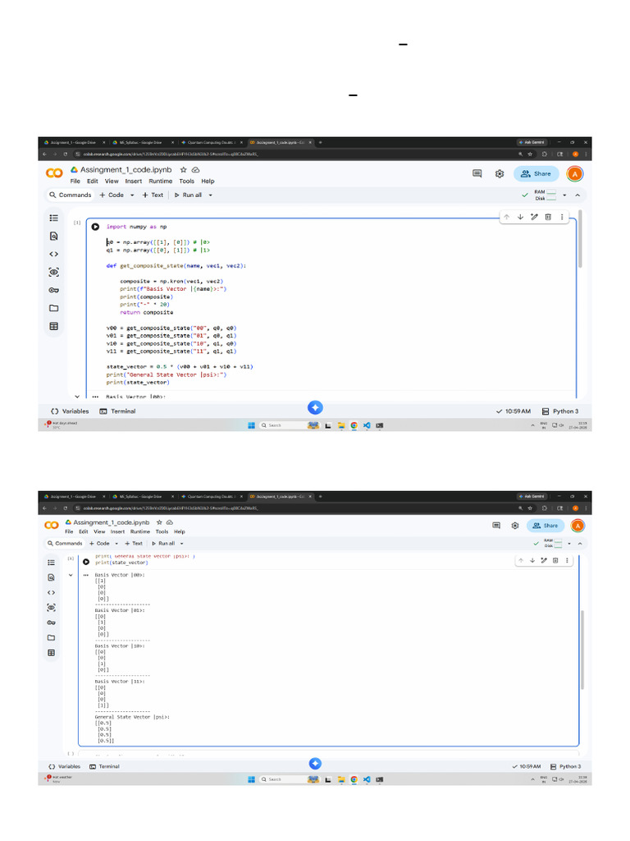This screenshot has height=841, width=630.
Task: Expand Code dropdown arrow in upper screenshot
Action: pyautogui.click(x=132, y=195)
